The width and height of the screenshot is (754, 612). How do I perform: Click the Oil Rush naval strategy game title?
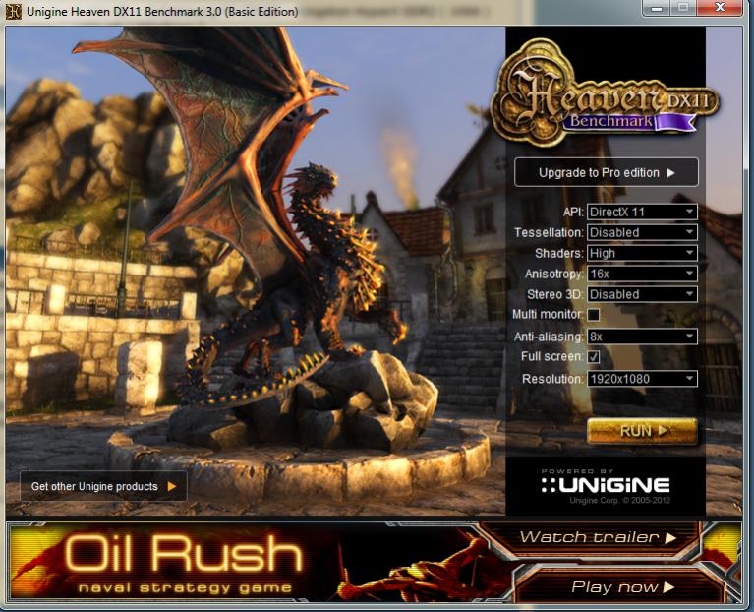(185, 563)
